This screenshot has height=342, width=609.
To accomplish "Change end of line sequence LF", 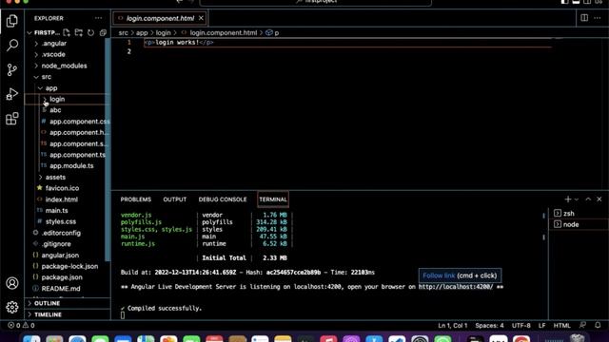I will pos(541,325).
